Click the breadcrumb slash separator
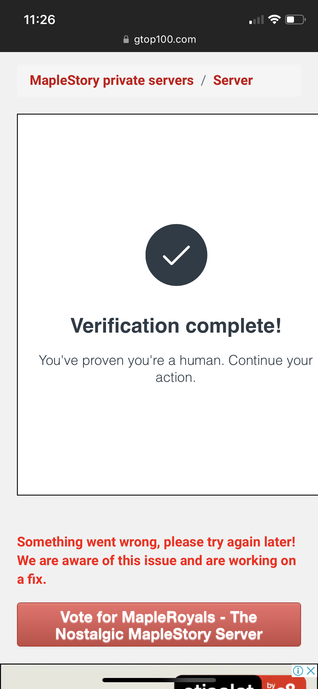 coord(203,80)
